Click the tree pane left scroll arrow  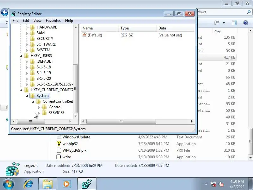tap(14, 121)
